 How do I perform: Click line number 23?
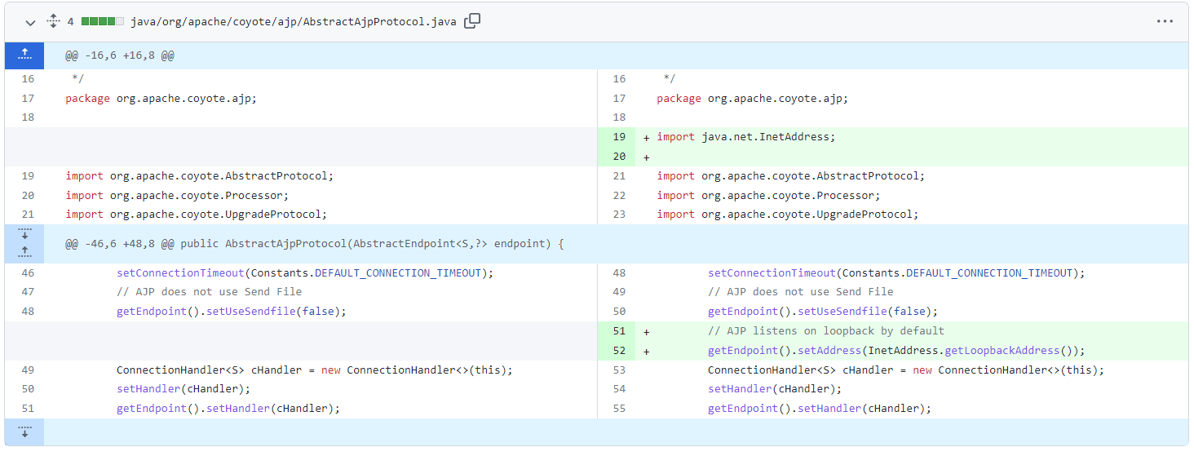[x=619, y=215]
